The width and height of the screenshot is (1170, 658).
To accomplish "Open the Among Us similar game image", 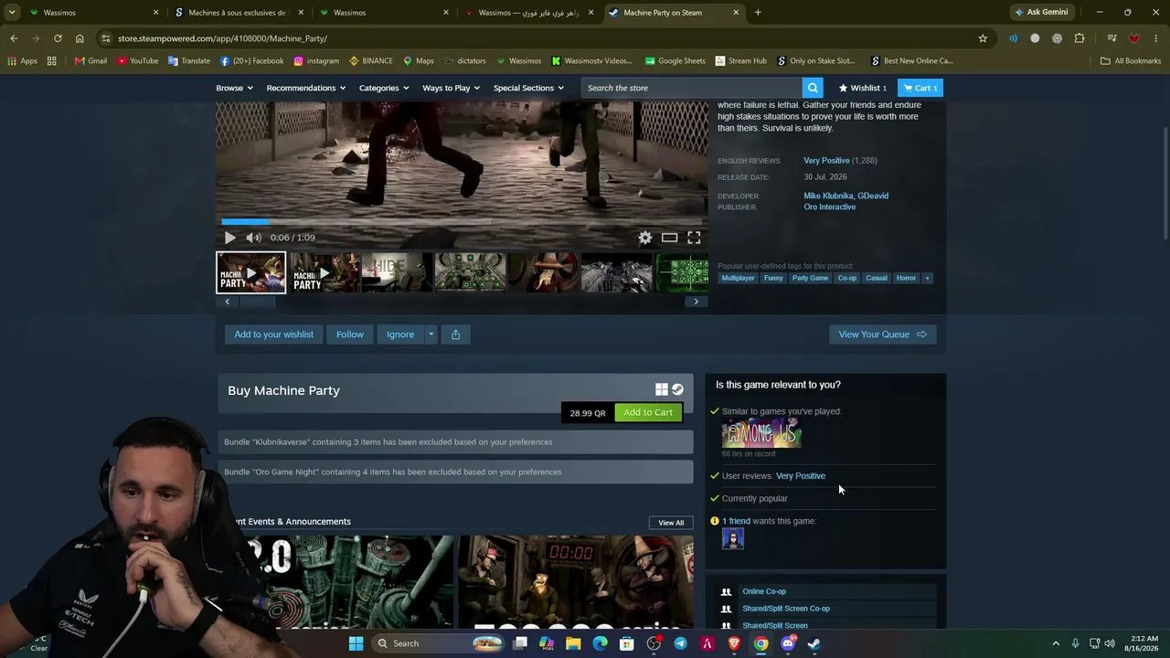I will pyautogui.click(x=761, y=433).
